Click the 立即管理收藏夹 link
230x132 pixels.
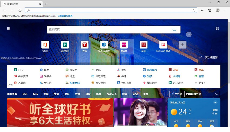pyautogui.click(x=65, y=16)
